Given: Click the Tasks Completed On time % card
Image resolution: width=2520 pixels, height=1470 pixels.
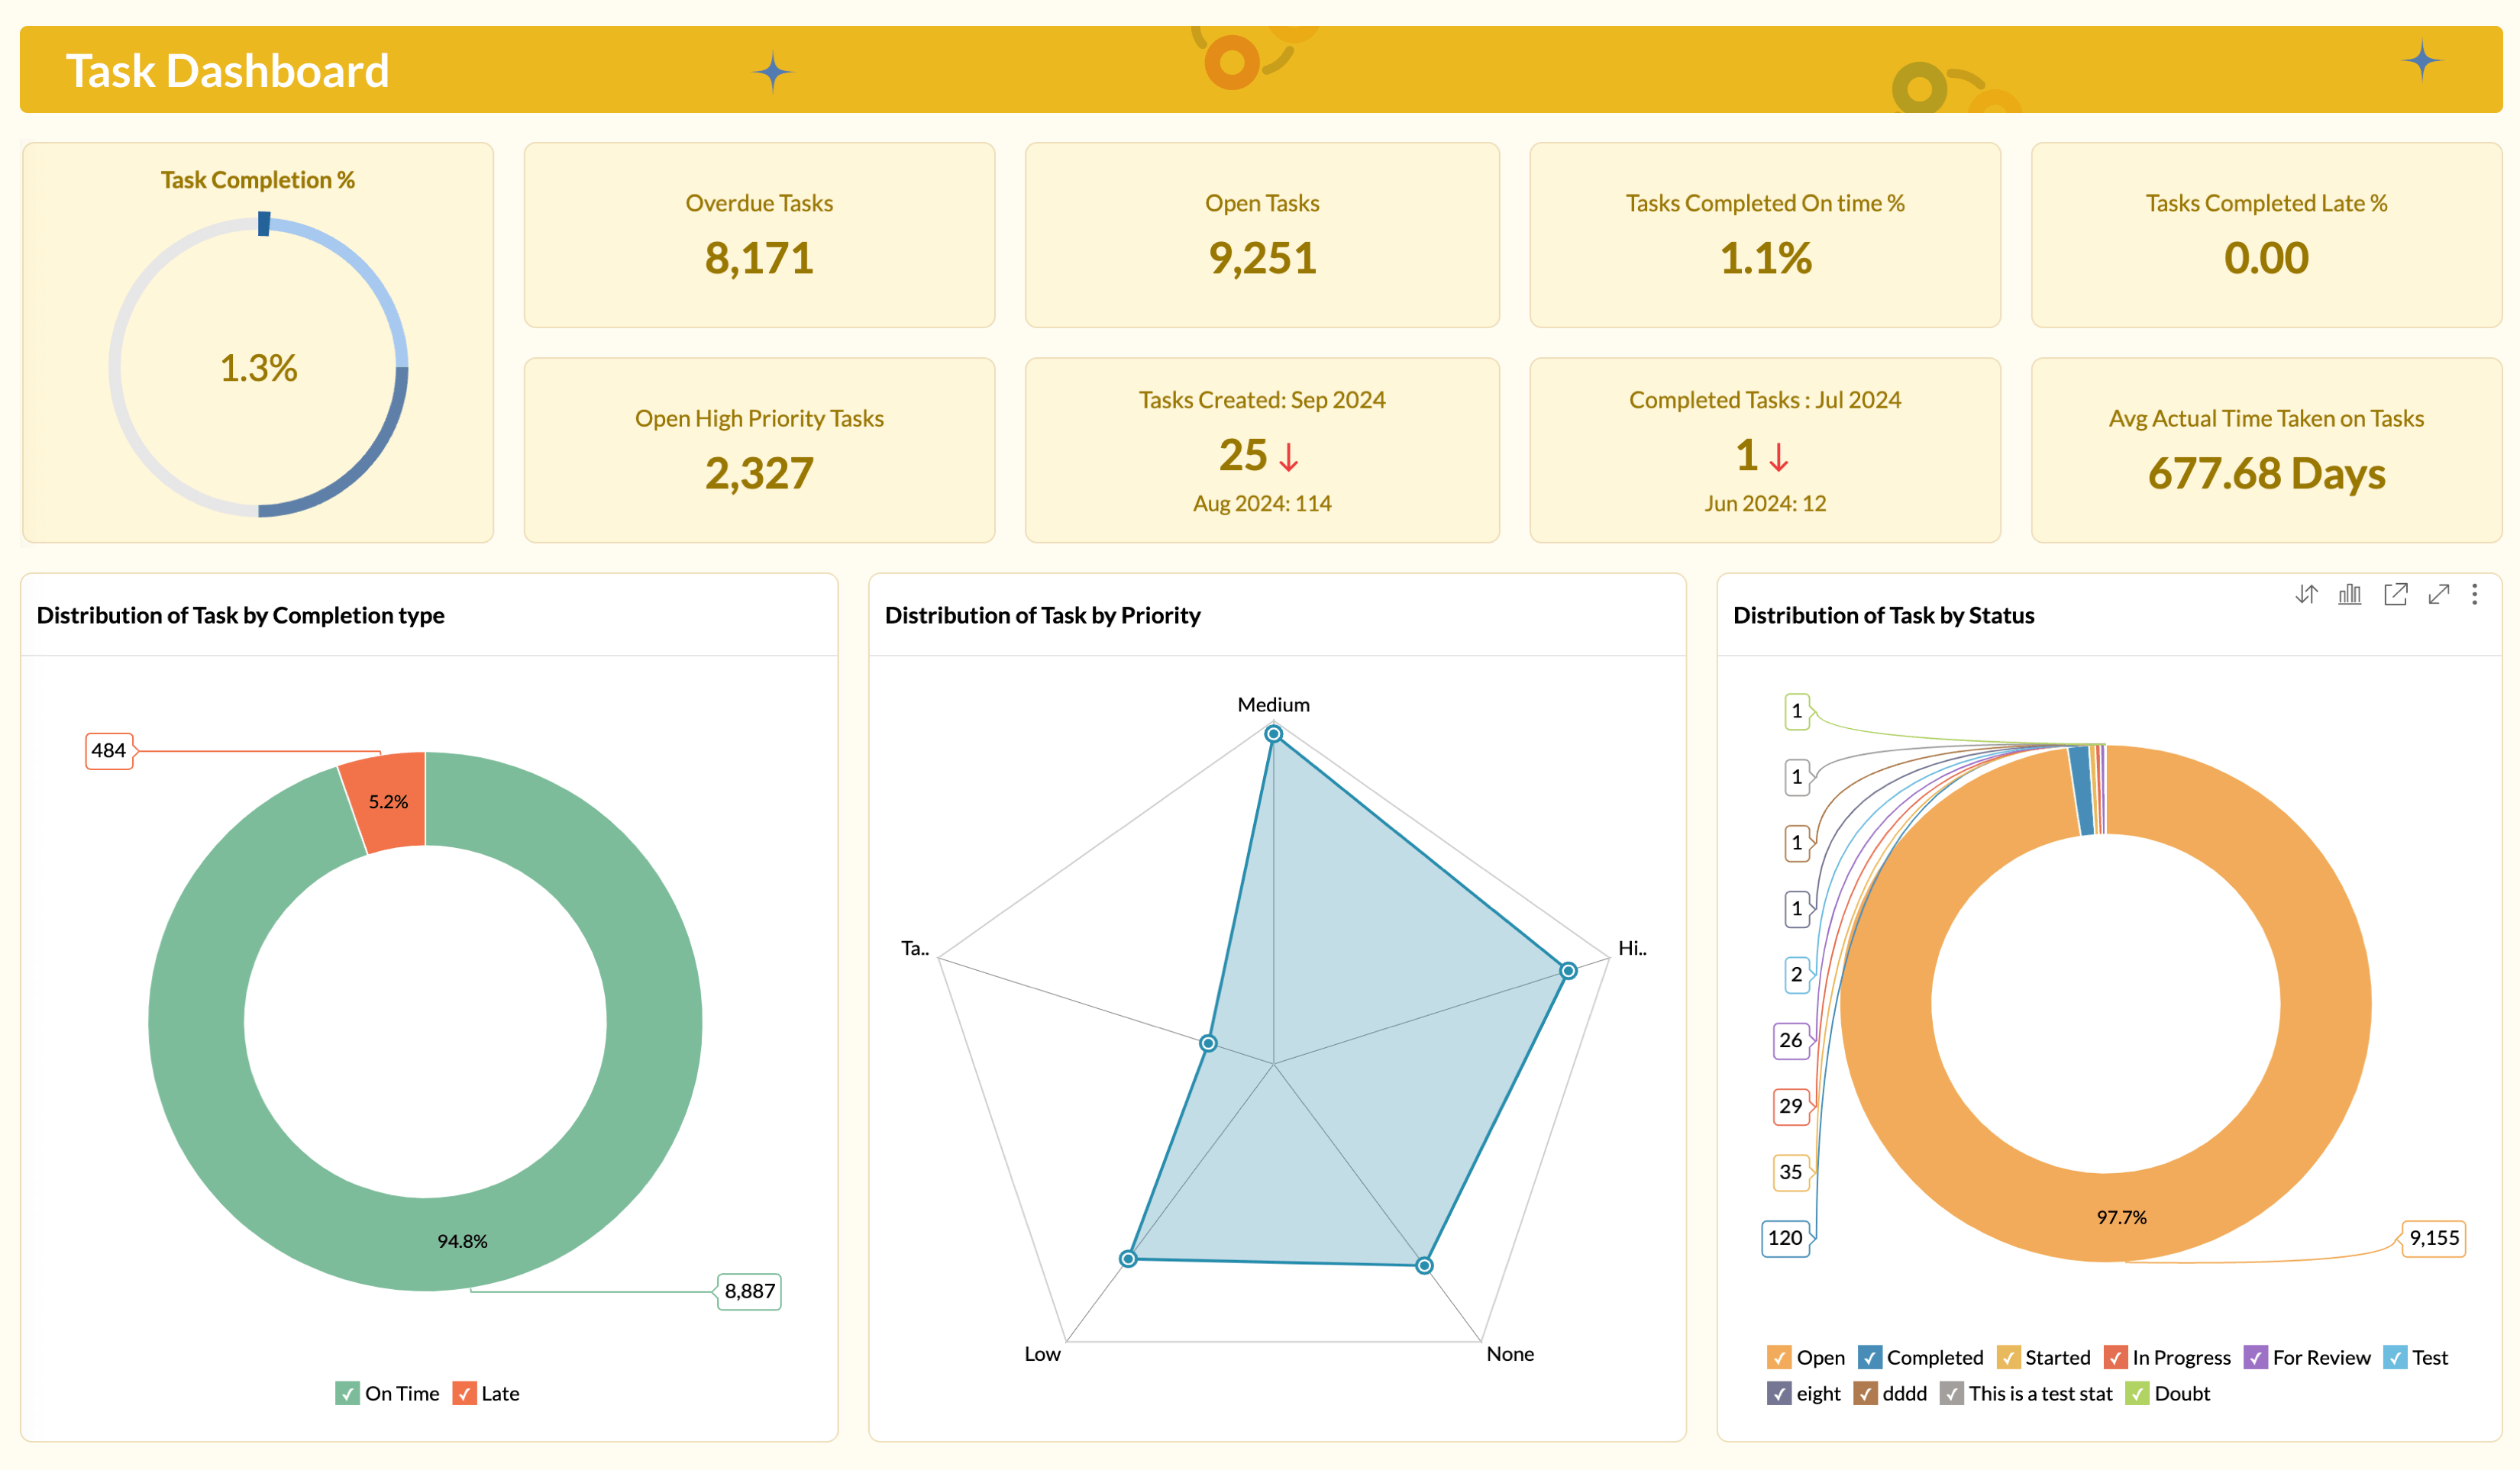Looking at the screenshot, I should [1765, 235].
